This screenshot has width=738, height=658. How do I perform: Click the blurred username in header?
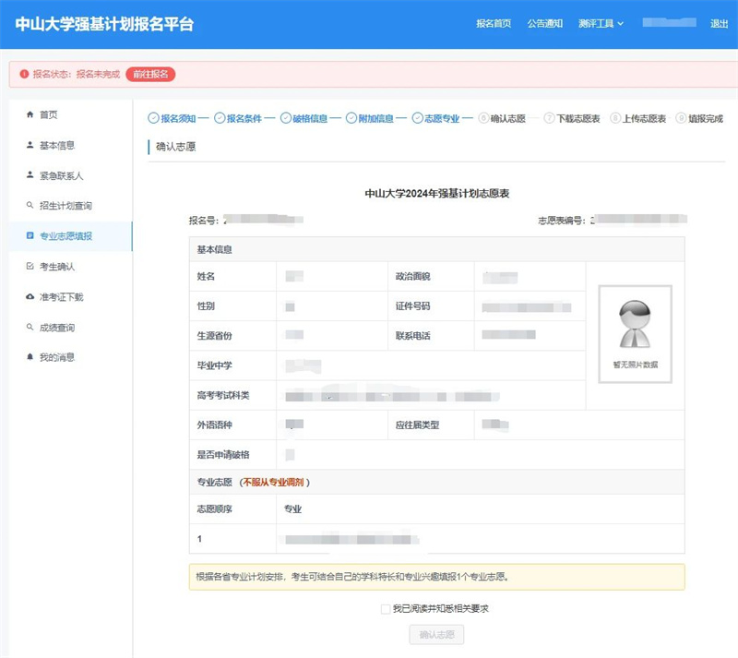(670, 22)
